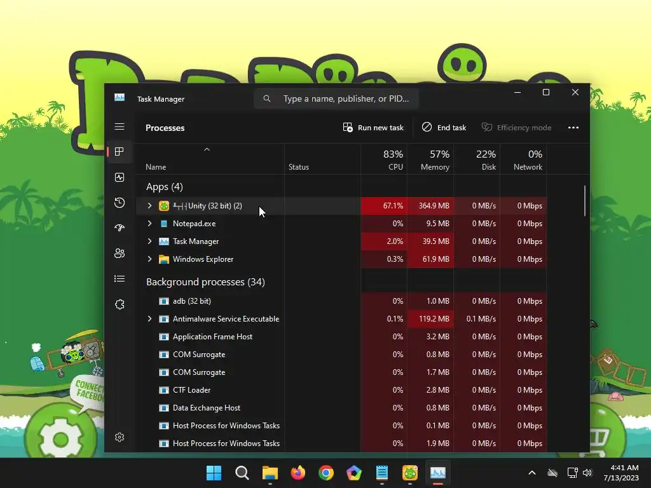Open the network icon in system tray
Screen dimensions: 651x488
pyautogui.click(x=573, y=473)
